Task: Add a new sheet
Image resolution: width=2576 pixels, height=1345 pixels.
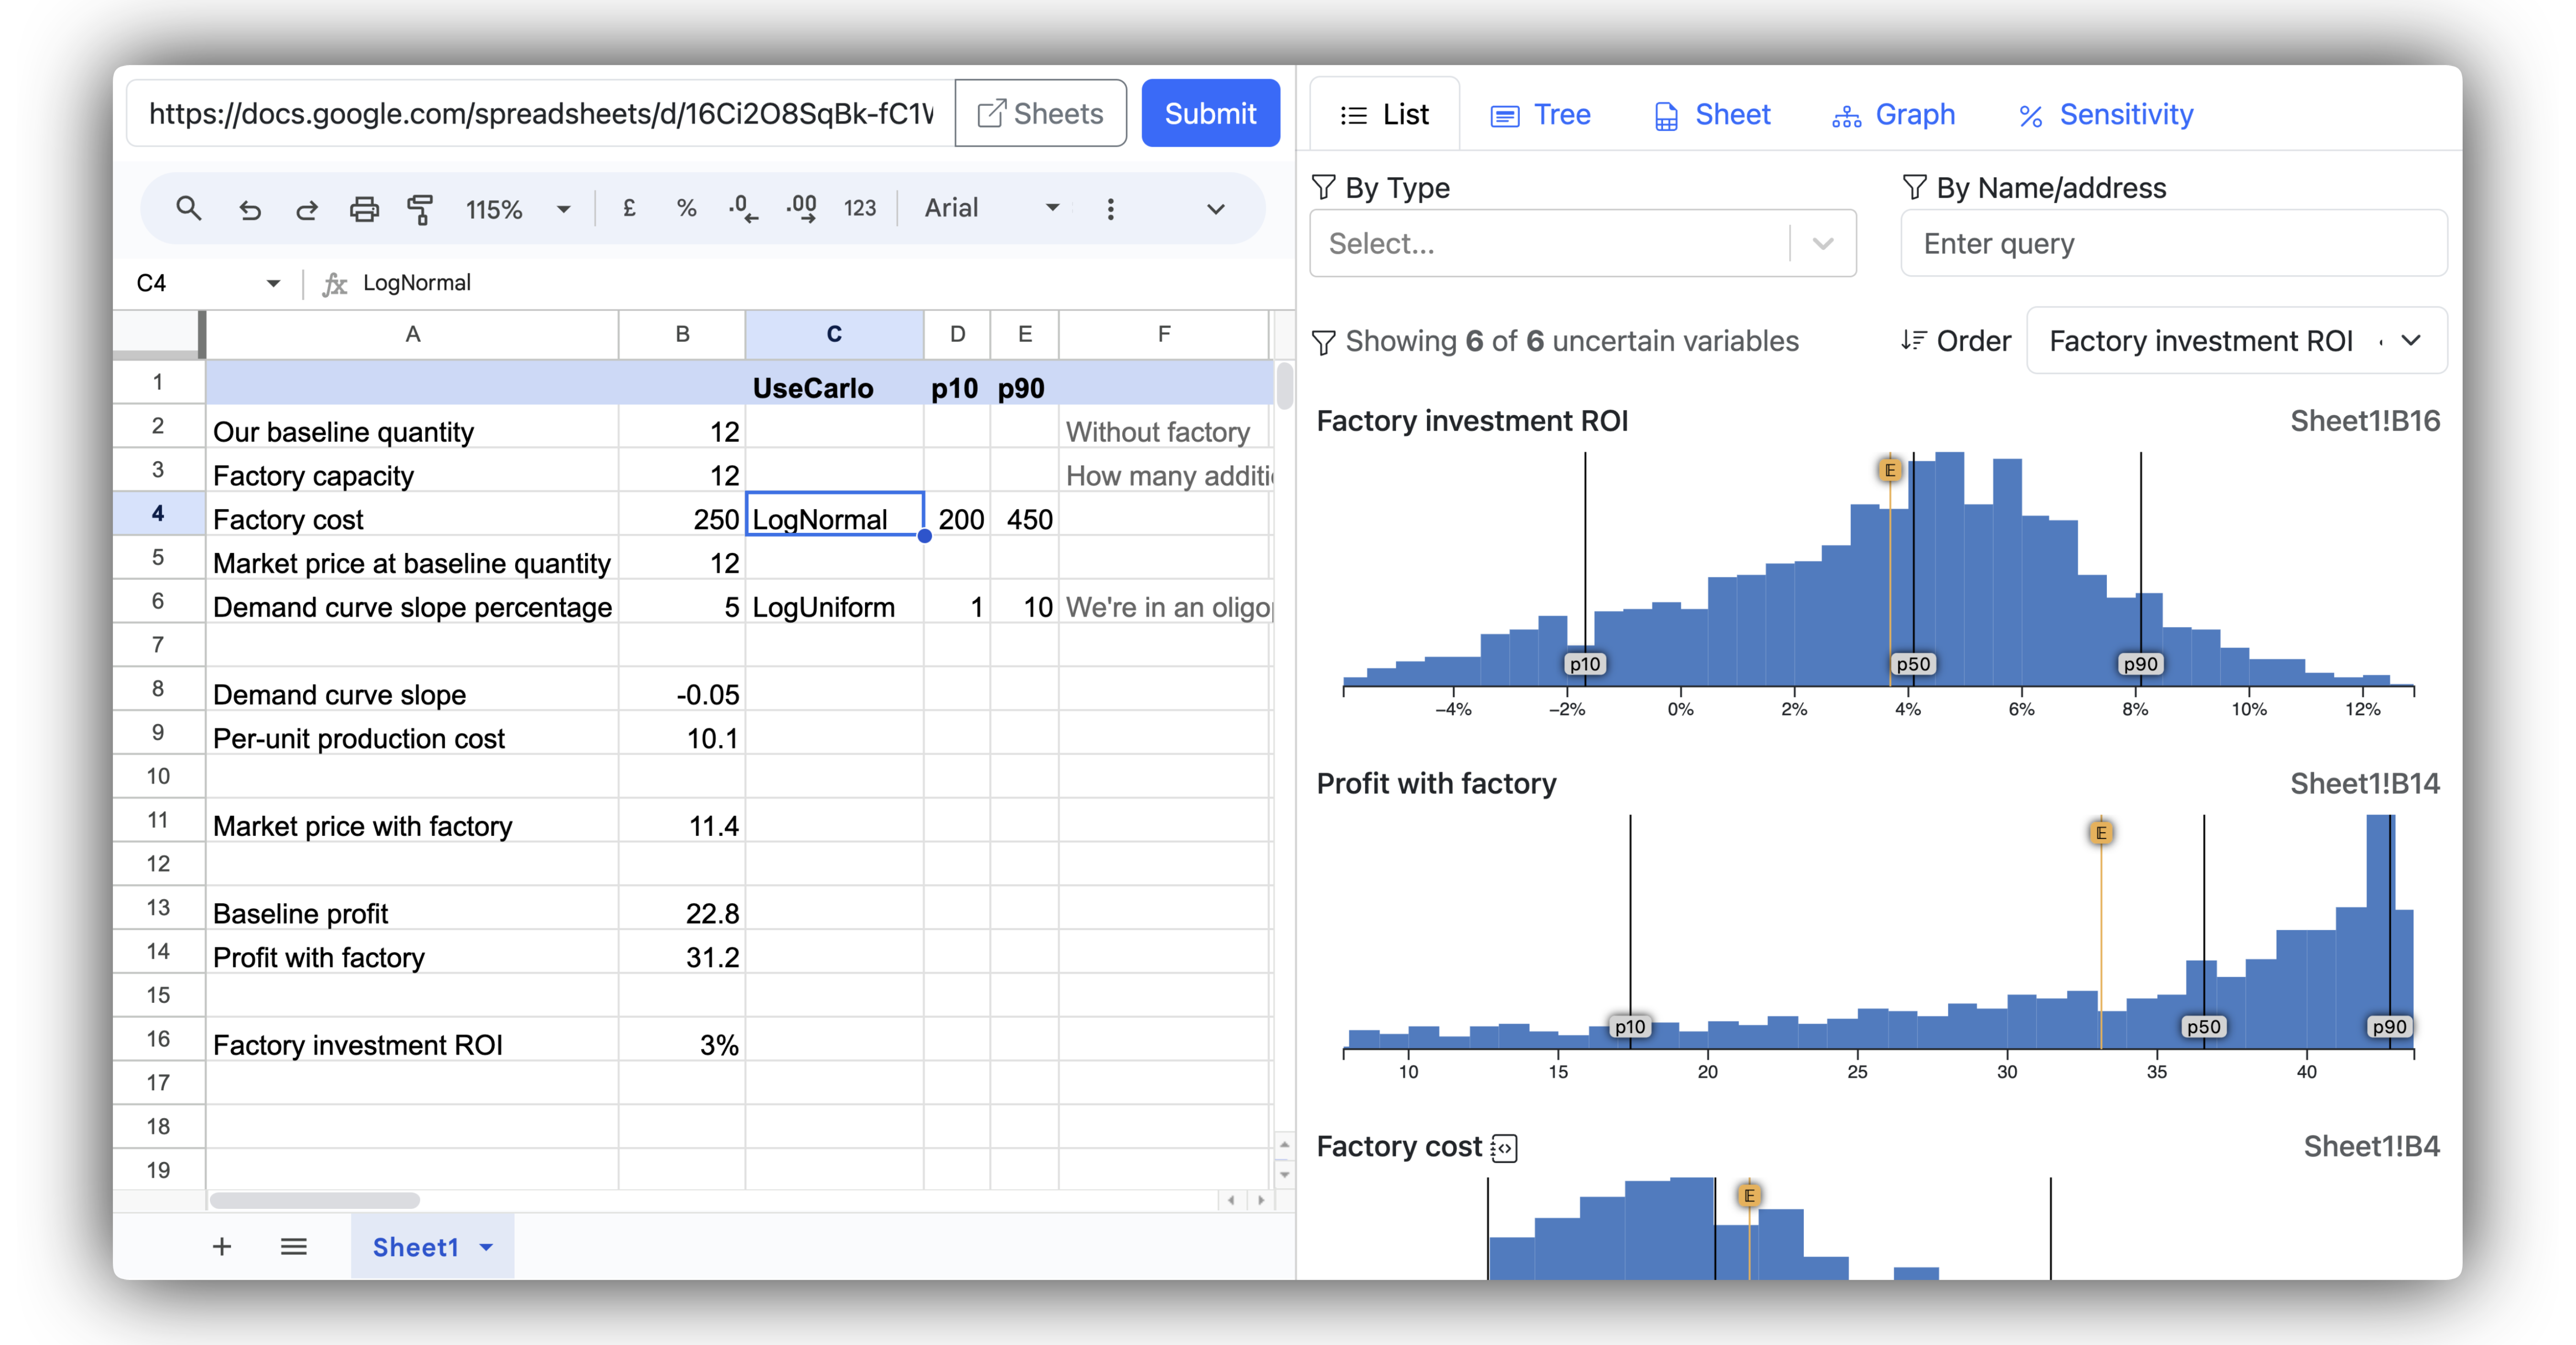Action: (222, 1246)
